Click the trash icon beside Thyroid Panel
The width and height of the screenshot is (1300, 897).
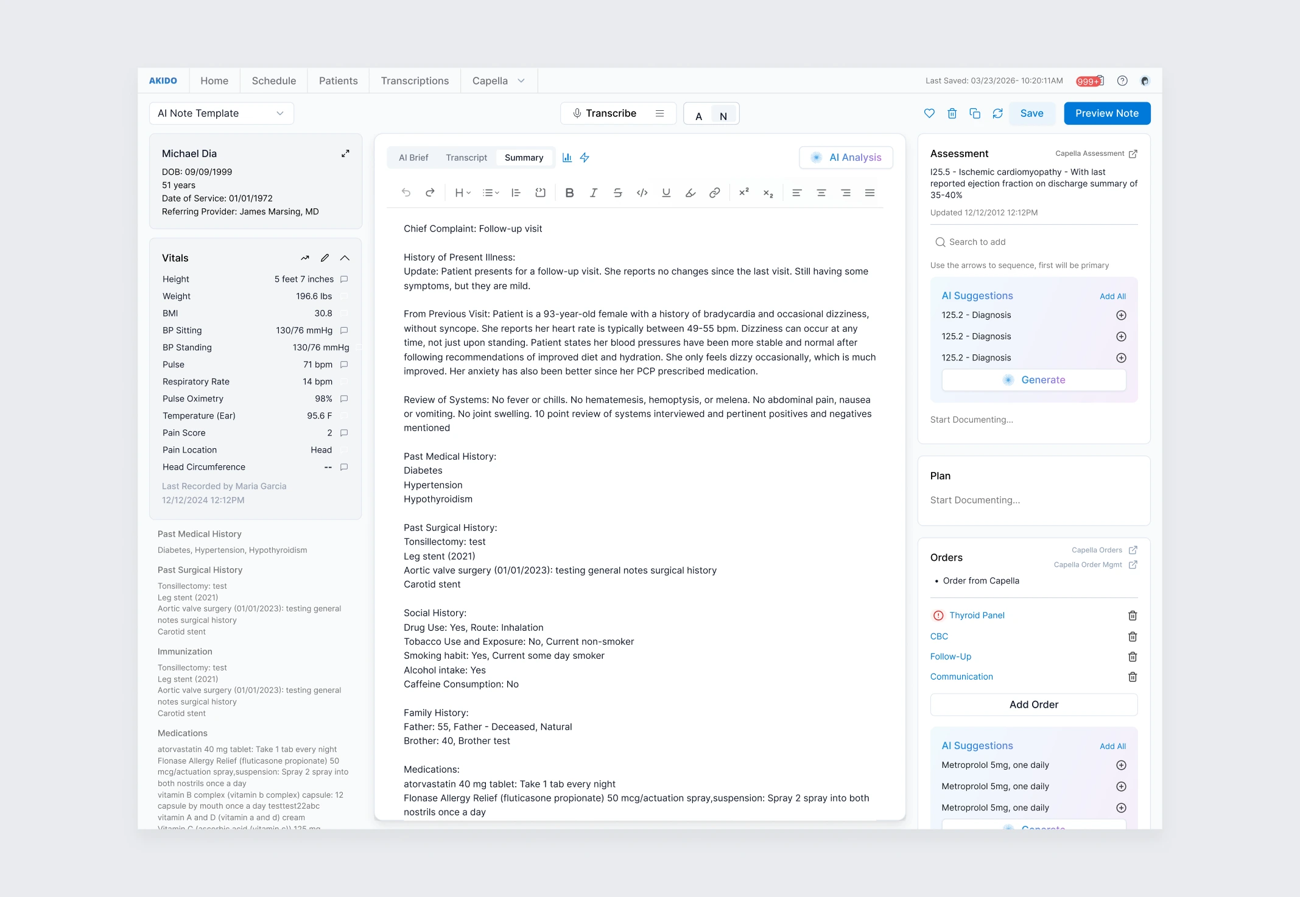[x=1132, y=616]
